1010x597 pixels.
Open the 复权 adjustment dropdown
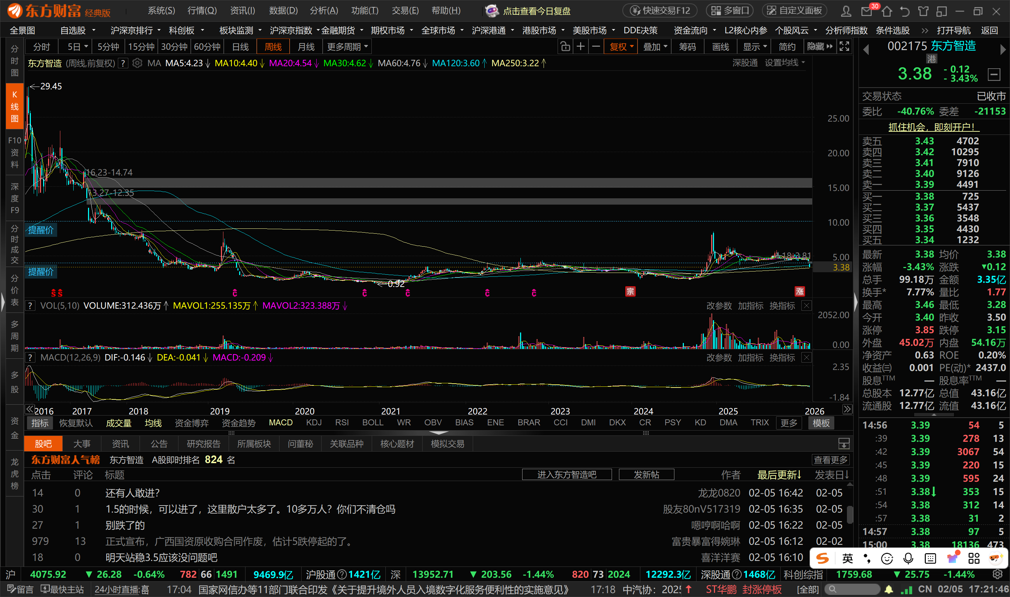621,47
